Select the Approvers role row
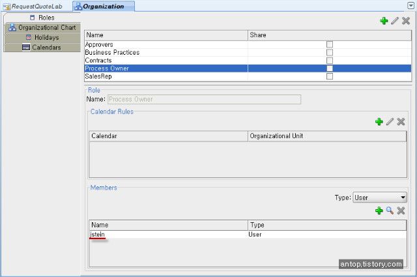The height and width of the screenshot is (277, 417). [248, 44]
